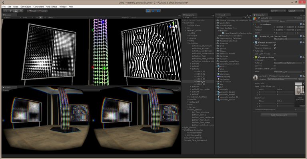Toggle the Static checkbox
307x159 pixels.
(295, 18)
